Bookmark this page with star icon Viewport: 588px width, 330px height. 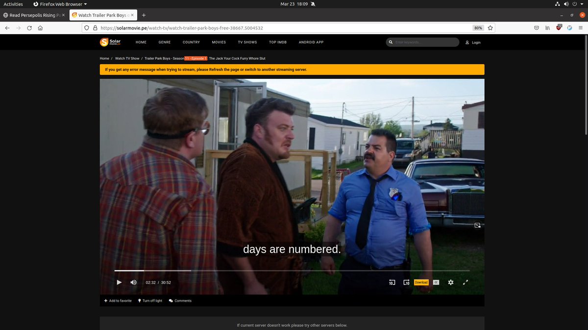[490, 28]
